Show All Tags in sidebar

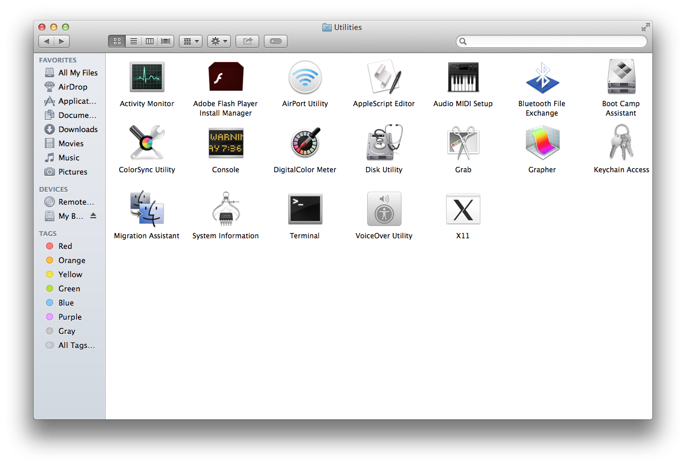[70, 345]
